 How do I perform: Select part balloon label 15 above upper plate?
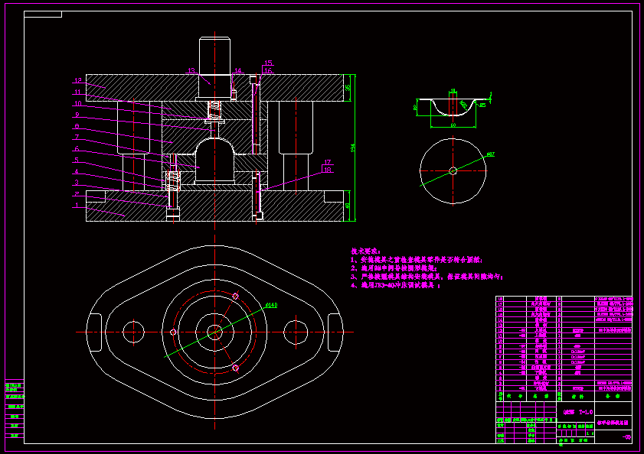(268, 63)
